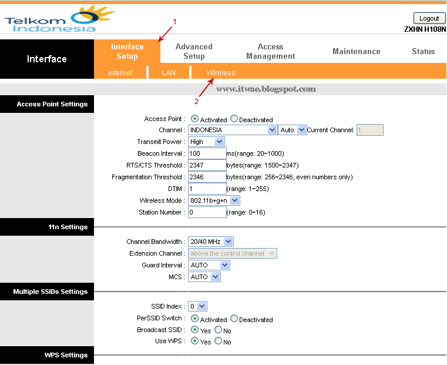Set Access Point to Deactivated

[x=234, y=118]
